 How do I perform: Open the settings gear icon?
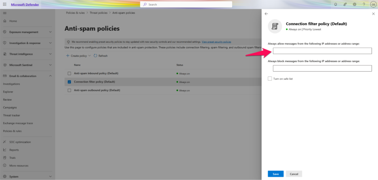tap(354, 4)
